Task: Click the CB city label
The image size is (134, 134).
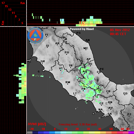Action: pyautogui.click(x=108, y=91)
